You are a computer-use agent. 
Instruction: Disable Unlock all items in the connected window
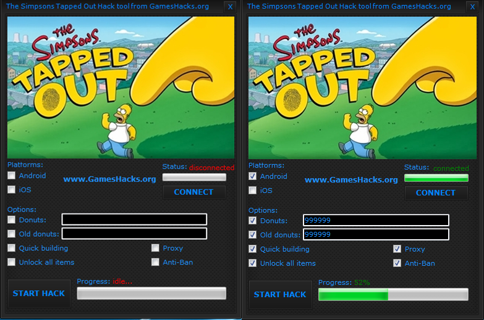click(x=252, y=263)
